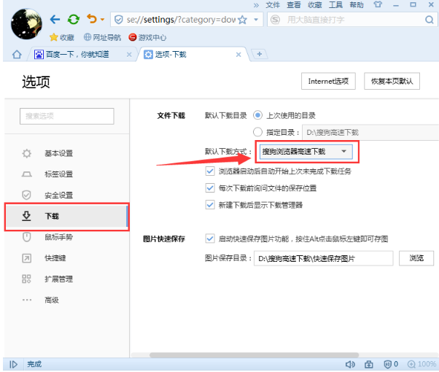The width and height of the screenshot is (439, 372).
Task: Click the 完成 status text
Action: (34, 365)
